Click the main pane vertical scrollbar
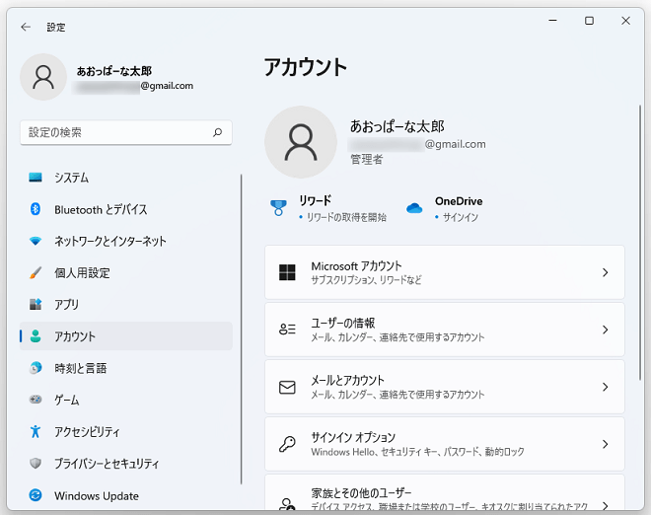 640,242
